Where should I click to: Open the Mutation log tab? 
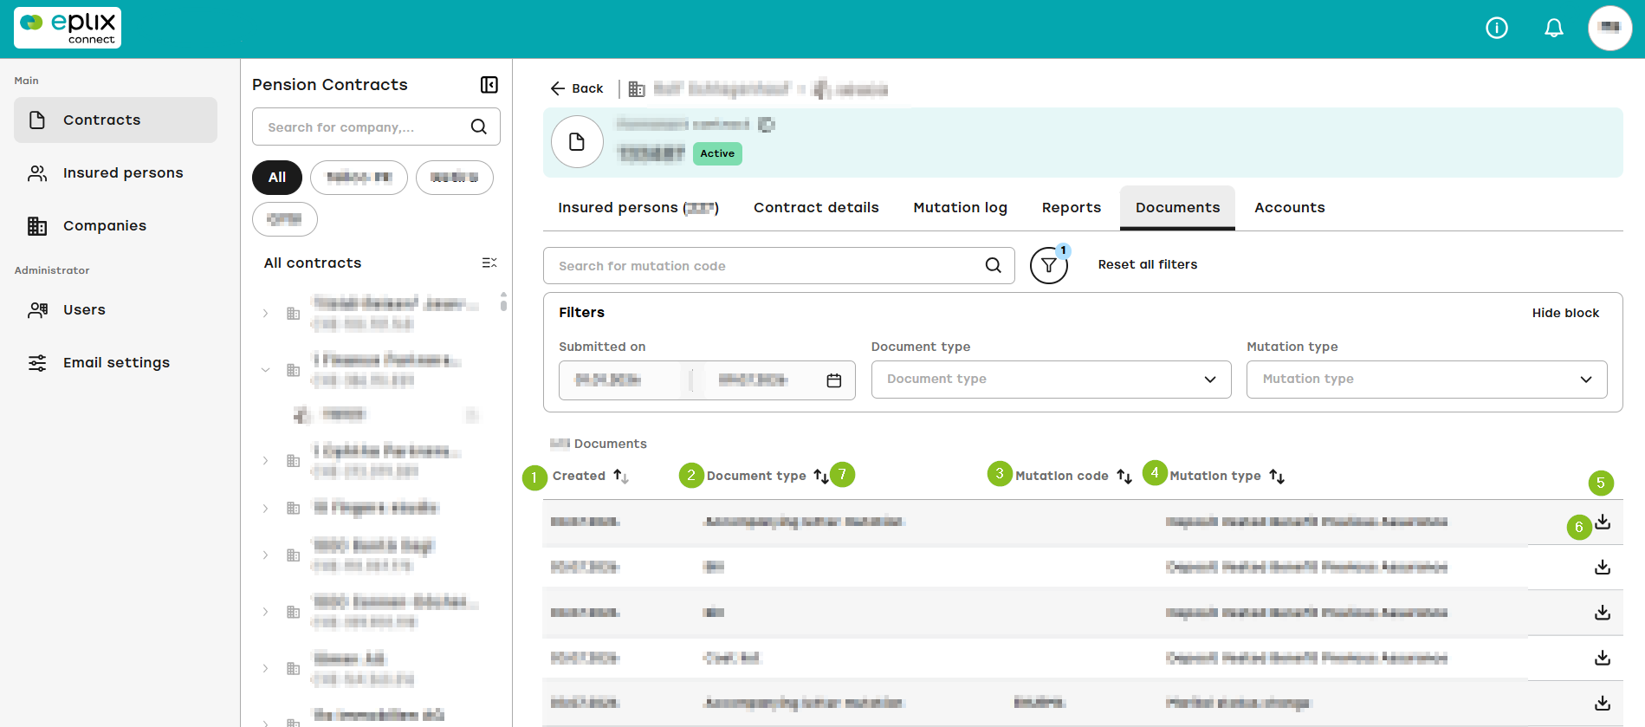coord(960,208)
